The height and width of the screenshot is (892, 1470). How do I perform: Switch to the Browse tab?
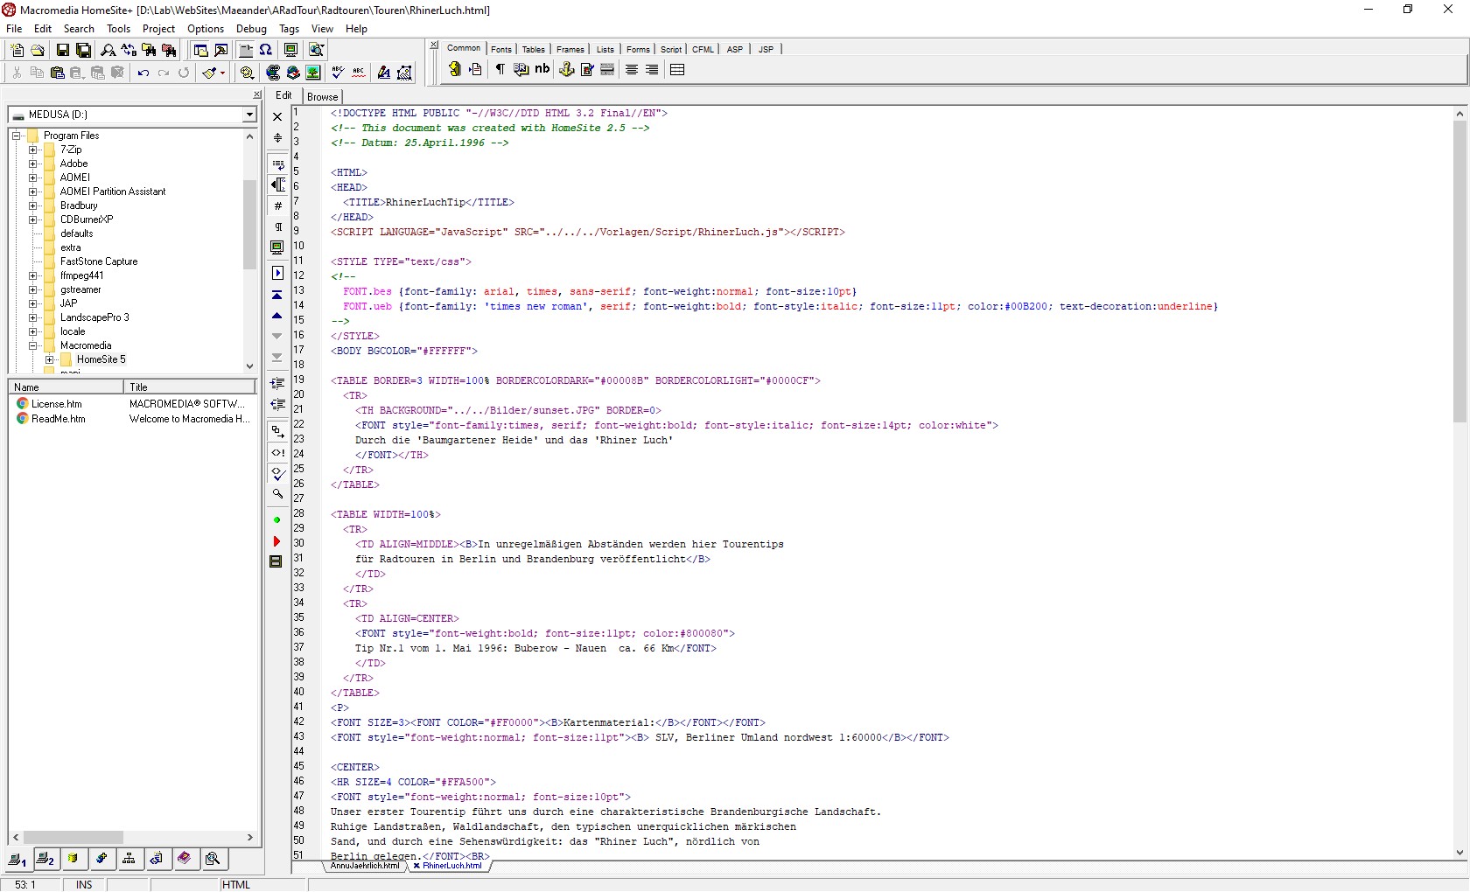[x=323, y=97]
